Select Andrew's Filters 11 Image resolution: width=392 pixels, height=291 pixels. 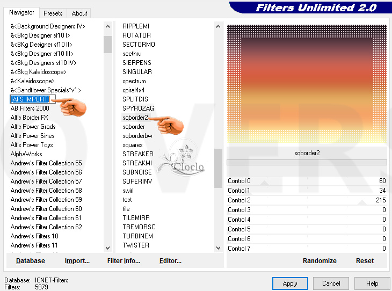tap(34, 245)
